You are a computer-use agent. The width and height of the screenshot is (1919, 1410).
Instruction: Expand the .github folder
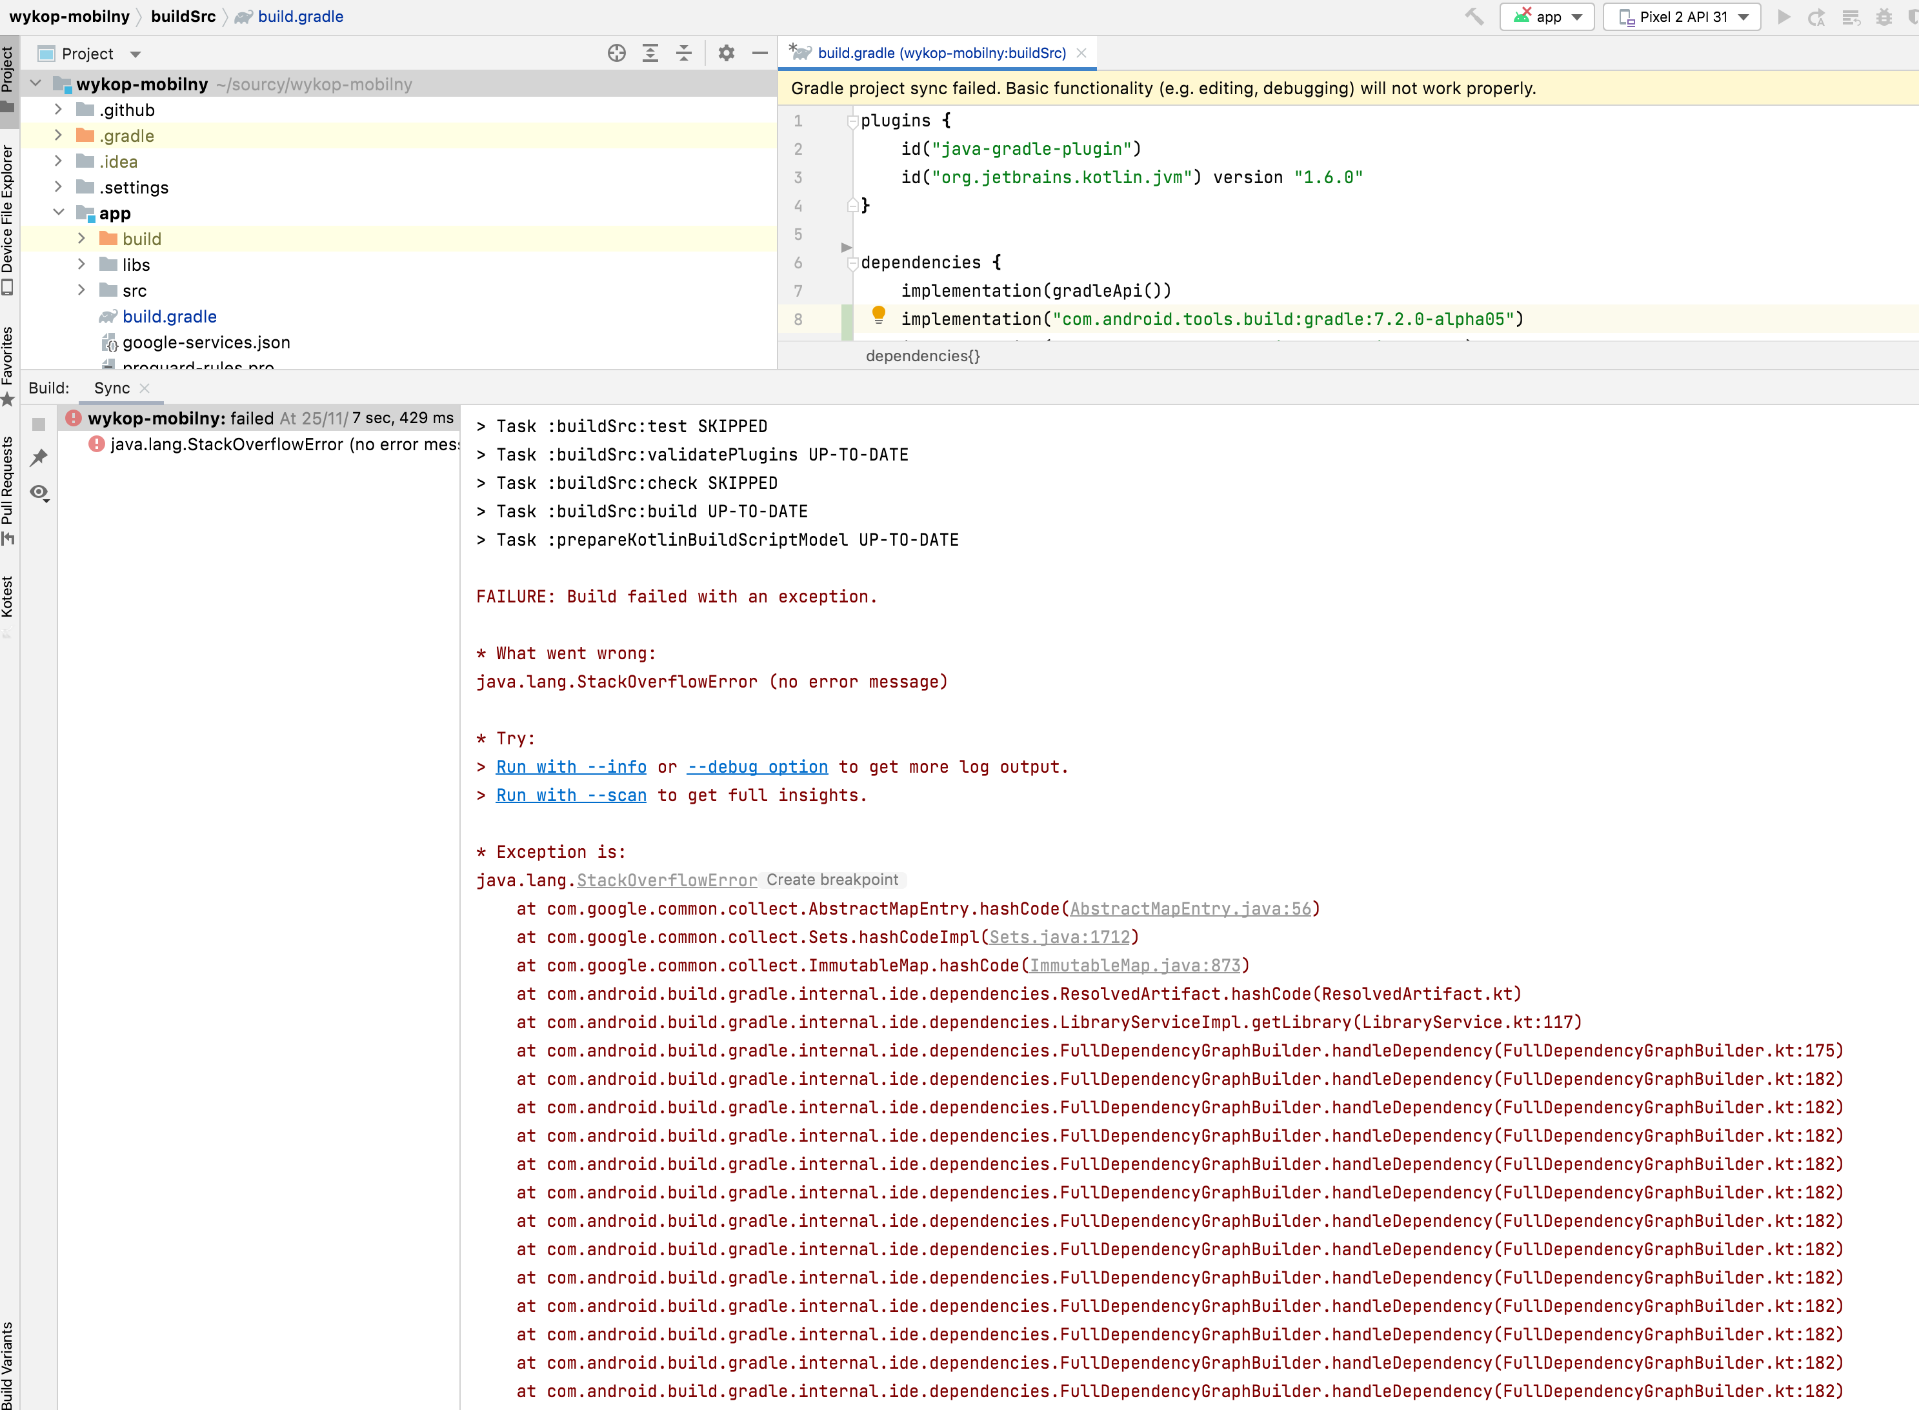58,109
